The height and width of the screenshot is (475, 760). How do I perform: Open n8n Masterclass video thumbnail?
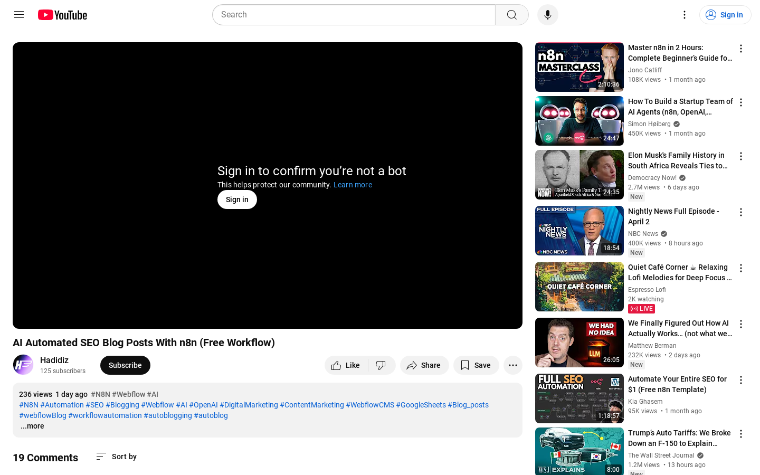click(579, 67)
